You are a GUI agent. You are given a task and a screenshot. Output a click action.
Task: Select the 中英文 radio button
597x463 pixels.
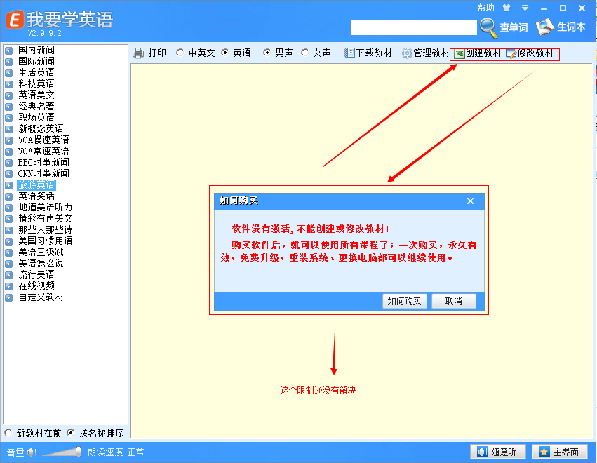point(180,53)
